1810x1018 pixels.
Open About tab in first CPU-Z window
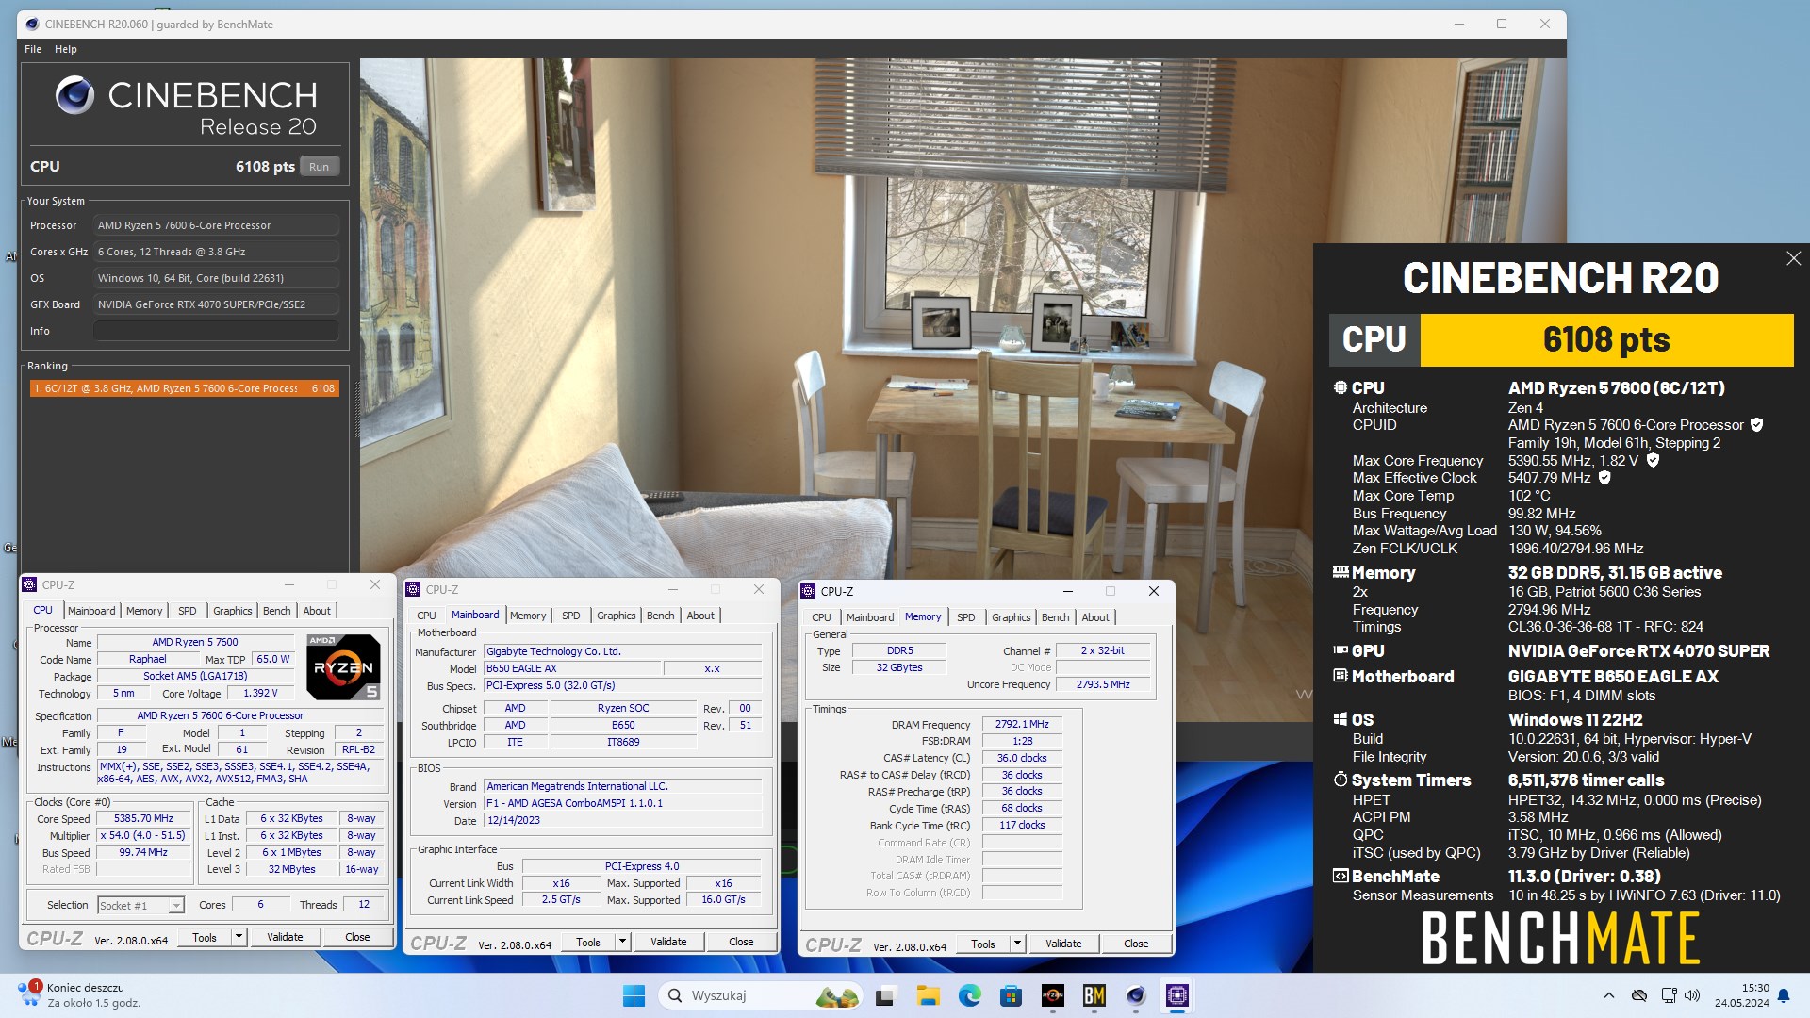pos(317,611)
